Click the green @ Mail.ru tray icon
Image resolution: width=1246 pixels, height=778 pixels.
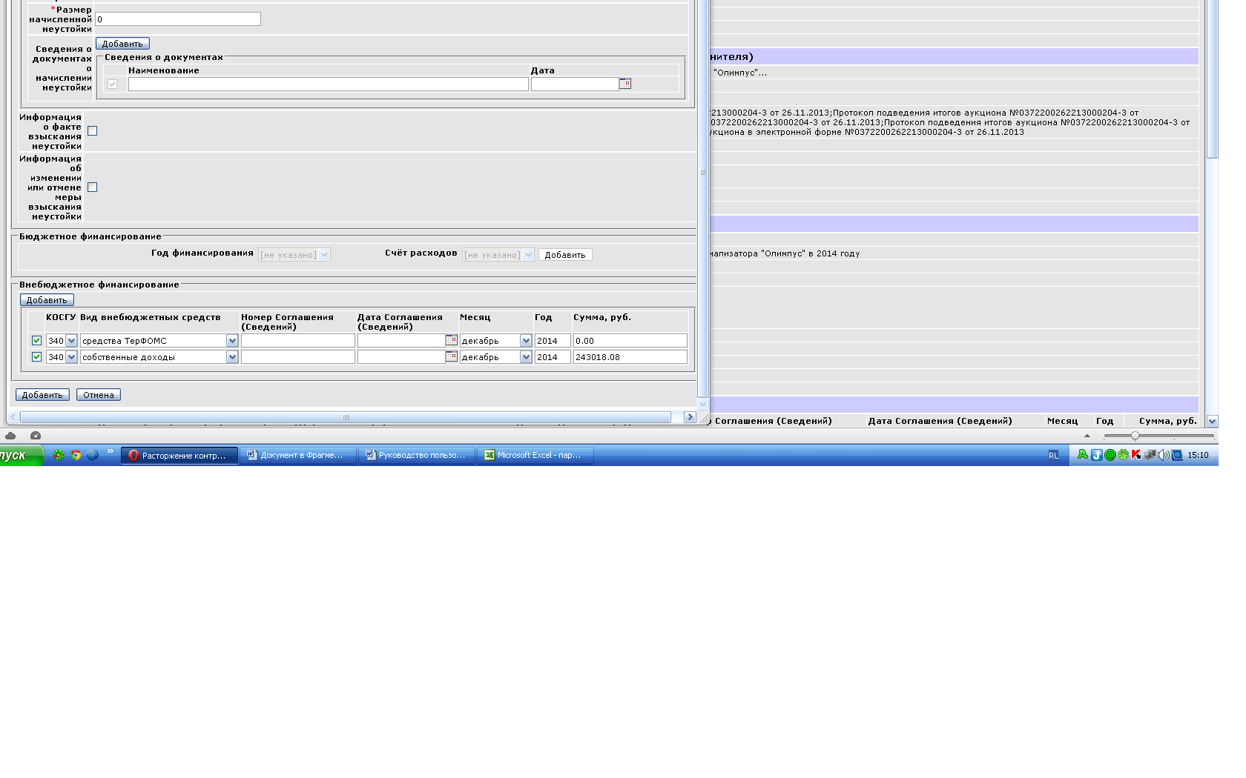click(x=1110, y=455)
